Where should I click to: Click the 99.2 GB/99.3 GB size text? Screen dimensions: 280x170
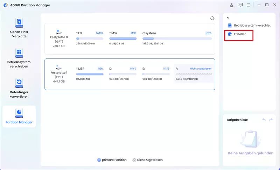[152, 79]
